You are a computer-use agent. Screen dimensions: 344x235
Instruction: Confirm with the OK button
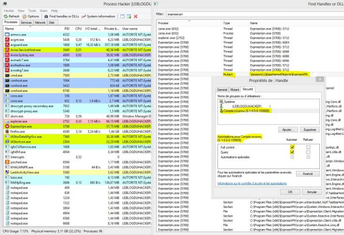[290, 192]
